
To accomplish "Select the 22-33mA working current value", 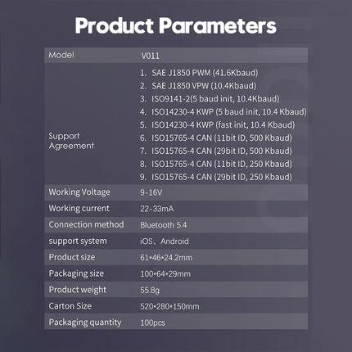I will tap(157, 209).
